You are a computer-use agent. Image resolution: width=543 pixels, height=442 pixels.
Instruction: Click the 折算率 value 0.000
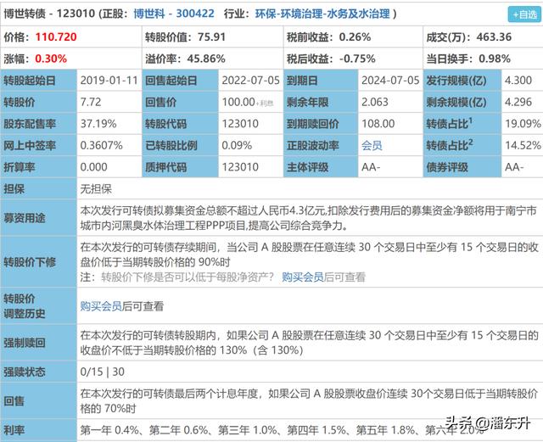point(94,167)
